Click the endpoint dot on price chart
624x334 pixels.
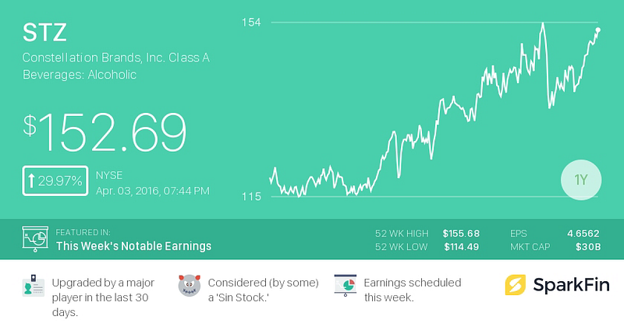coord(597,30)
